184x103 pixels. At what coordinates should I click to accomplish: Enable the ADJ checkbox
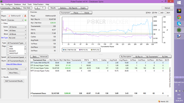[159, 13]
